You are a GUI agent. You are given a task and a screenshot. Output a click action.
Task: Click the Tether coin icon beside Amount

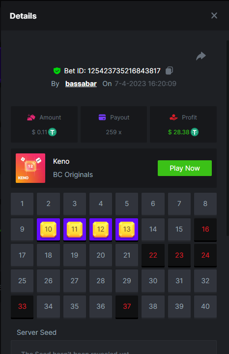click(53, 132)
